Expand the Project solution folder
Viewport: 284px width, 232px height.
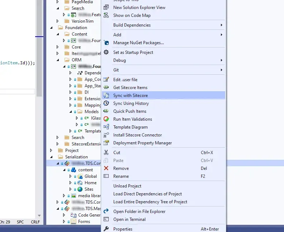click(x=51, y=150)
